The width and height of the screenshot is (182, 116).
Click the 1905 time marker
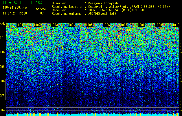tap(89, 25)
